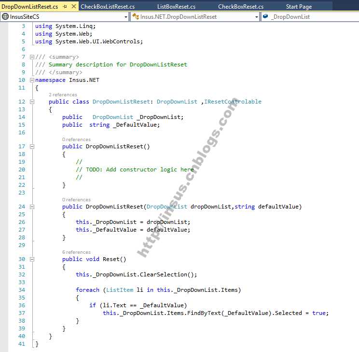
Task: Collapse the constructor at line 24
Action: pos(32,207)
